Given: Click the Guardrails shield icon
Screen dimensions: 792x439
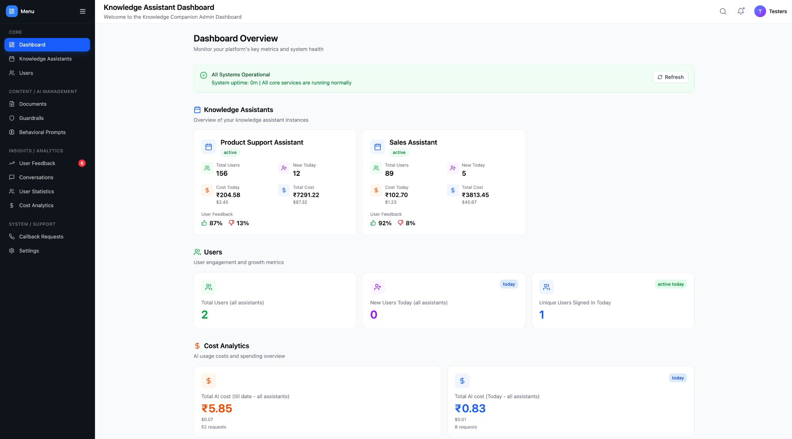Looking at the screenshot, I should (x=11, y=118).
